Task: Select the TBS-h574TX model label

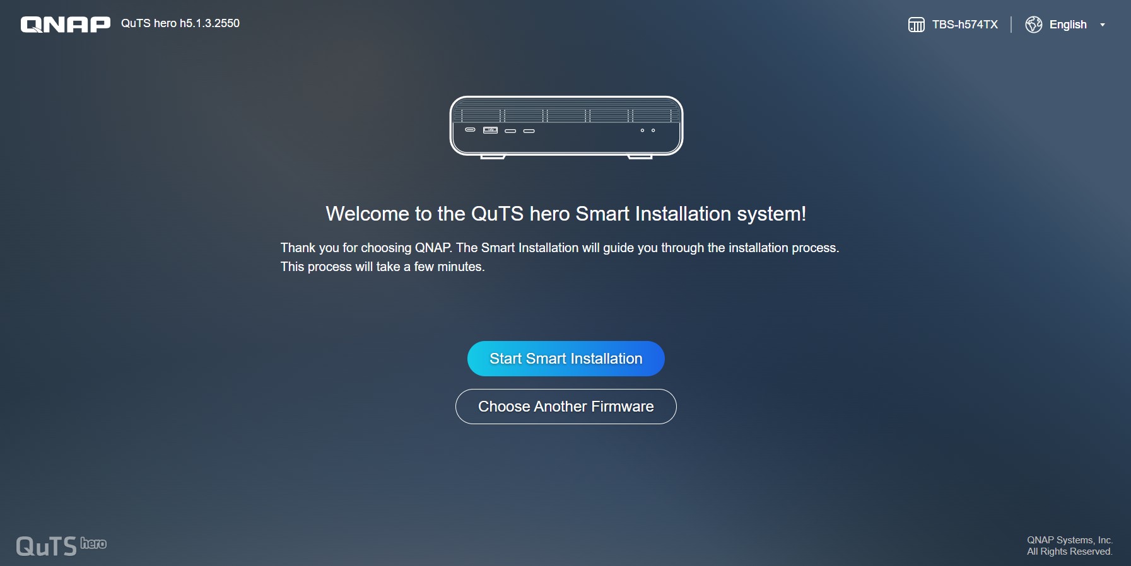Action: pyautogui.click(x=965, y=25)
